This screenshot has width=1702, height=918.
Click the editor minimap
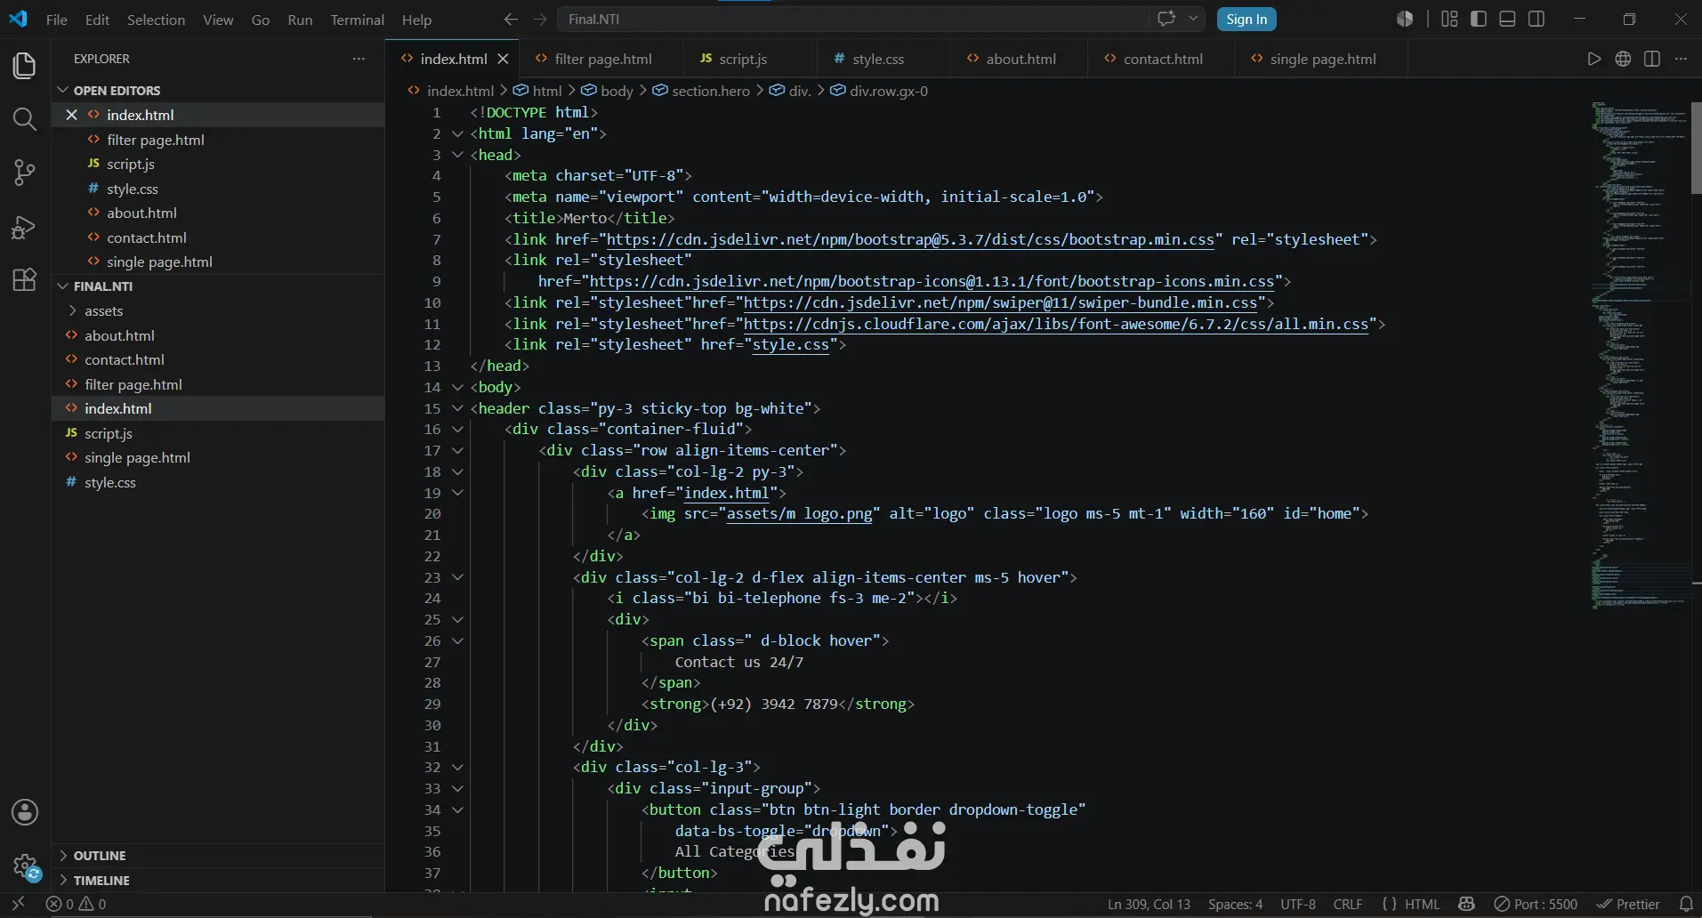click(x=1639, y=356)
